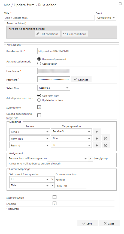Clear the ID output mapping

click(x=52, y=179)
